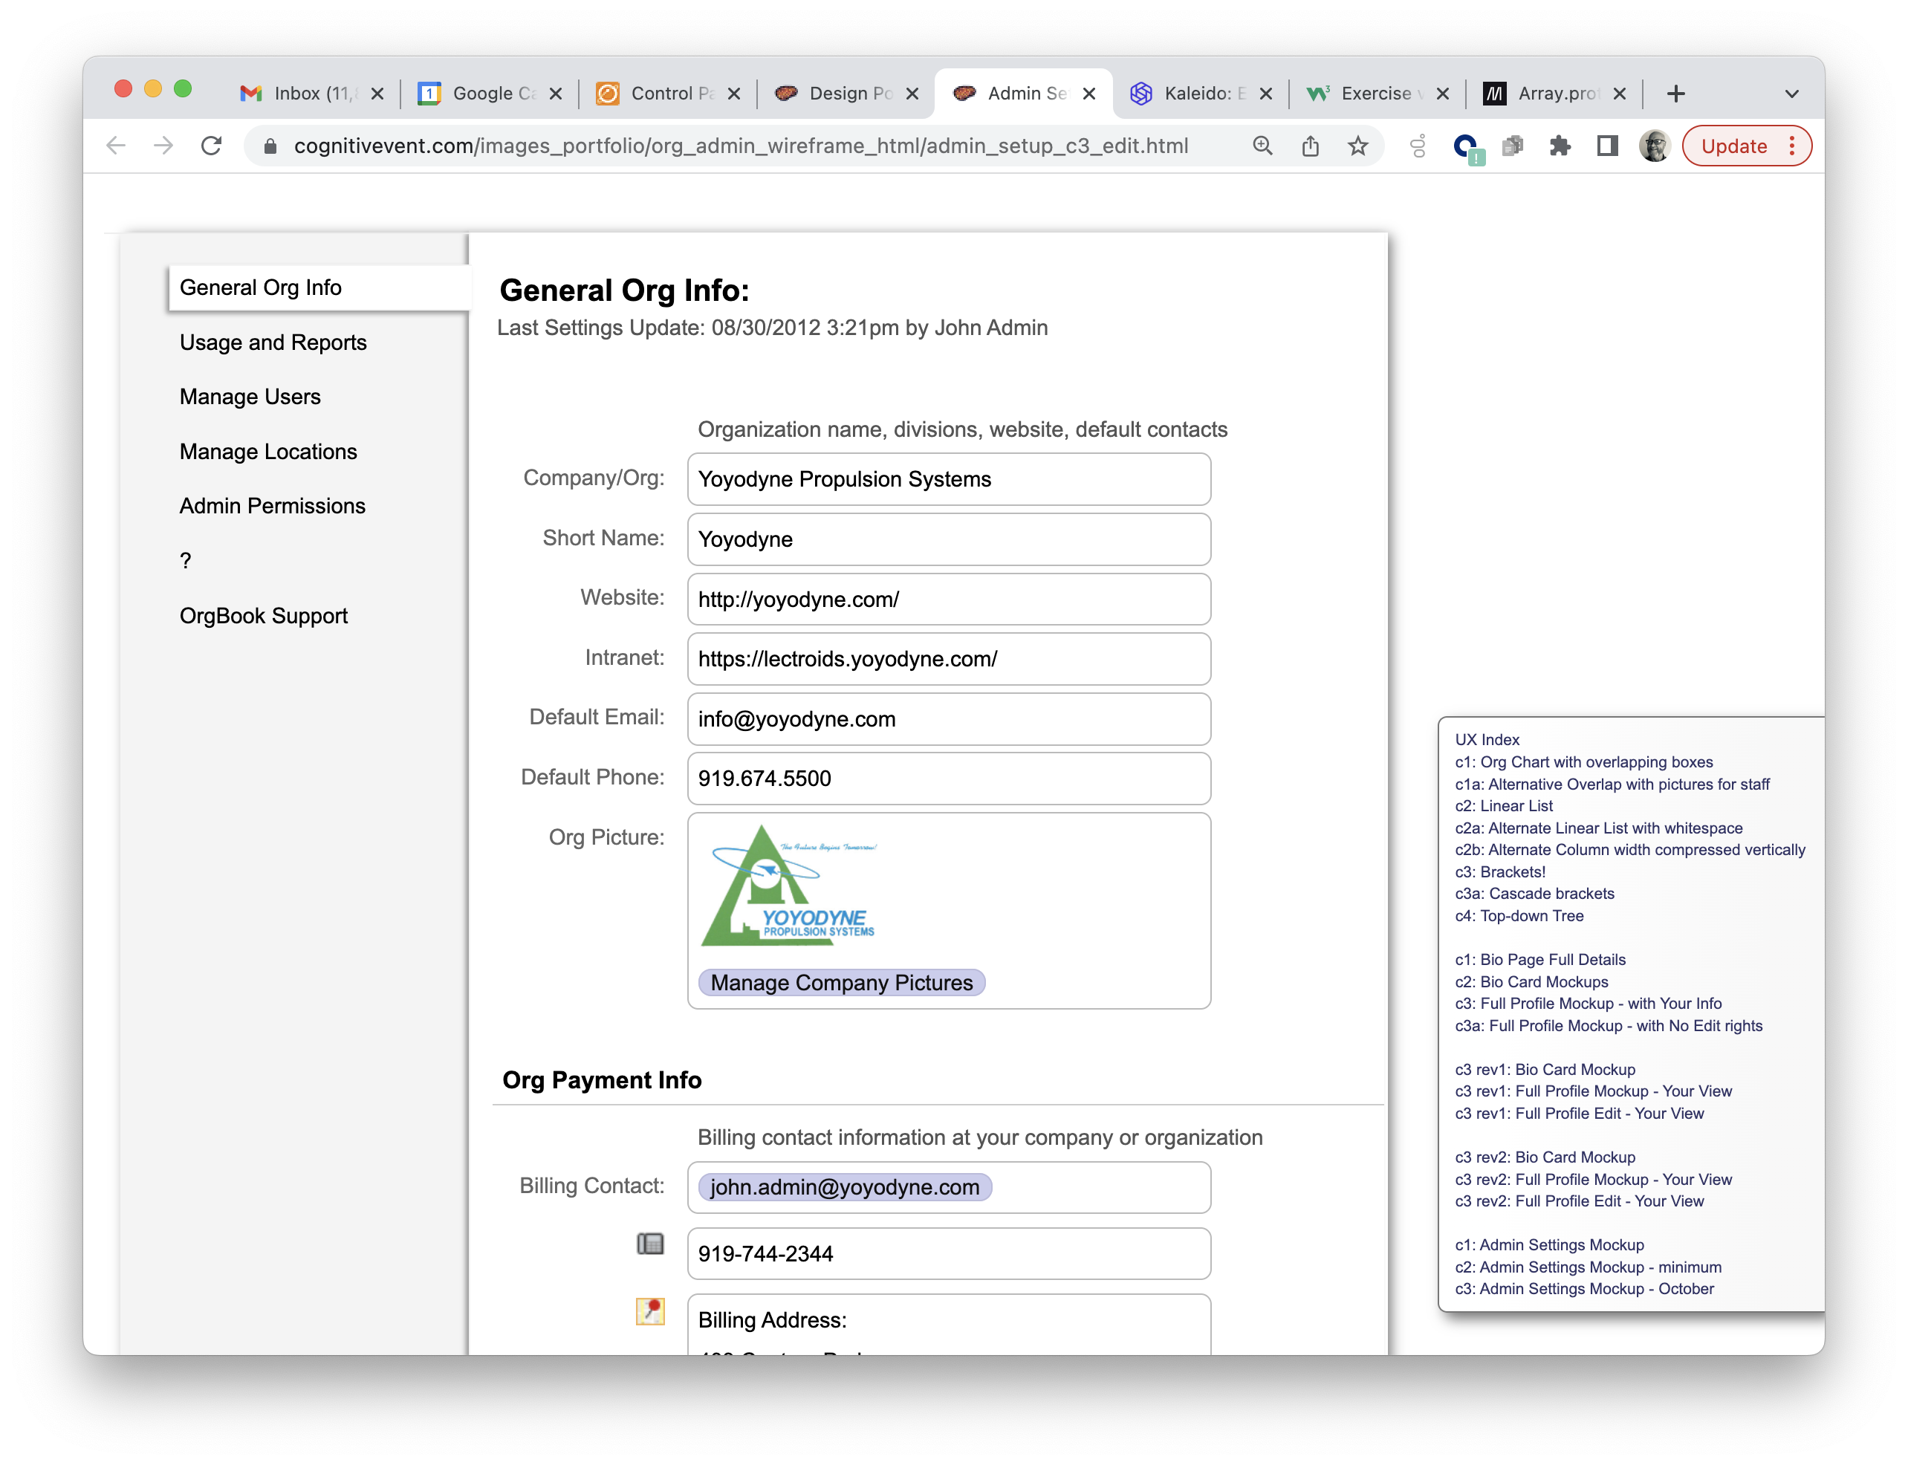Click the tab-manager extension icon left of the blue extension
Screen dimensions: 1908x1465
[x=1418, y=146]
